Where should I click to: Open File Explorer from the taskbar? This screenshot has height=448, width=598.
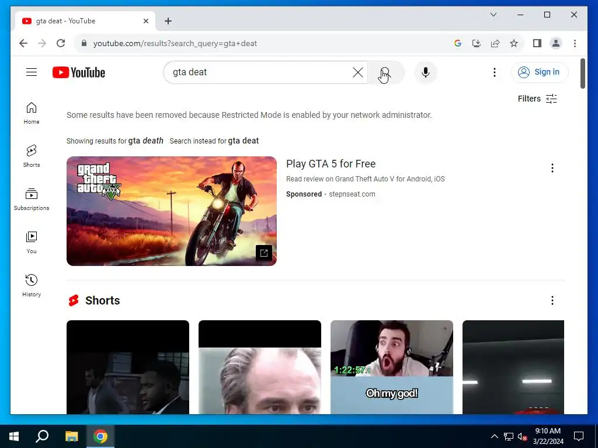coord(71,436)
